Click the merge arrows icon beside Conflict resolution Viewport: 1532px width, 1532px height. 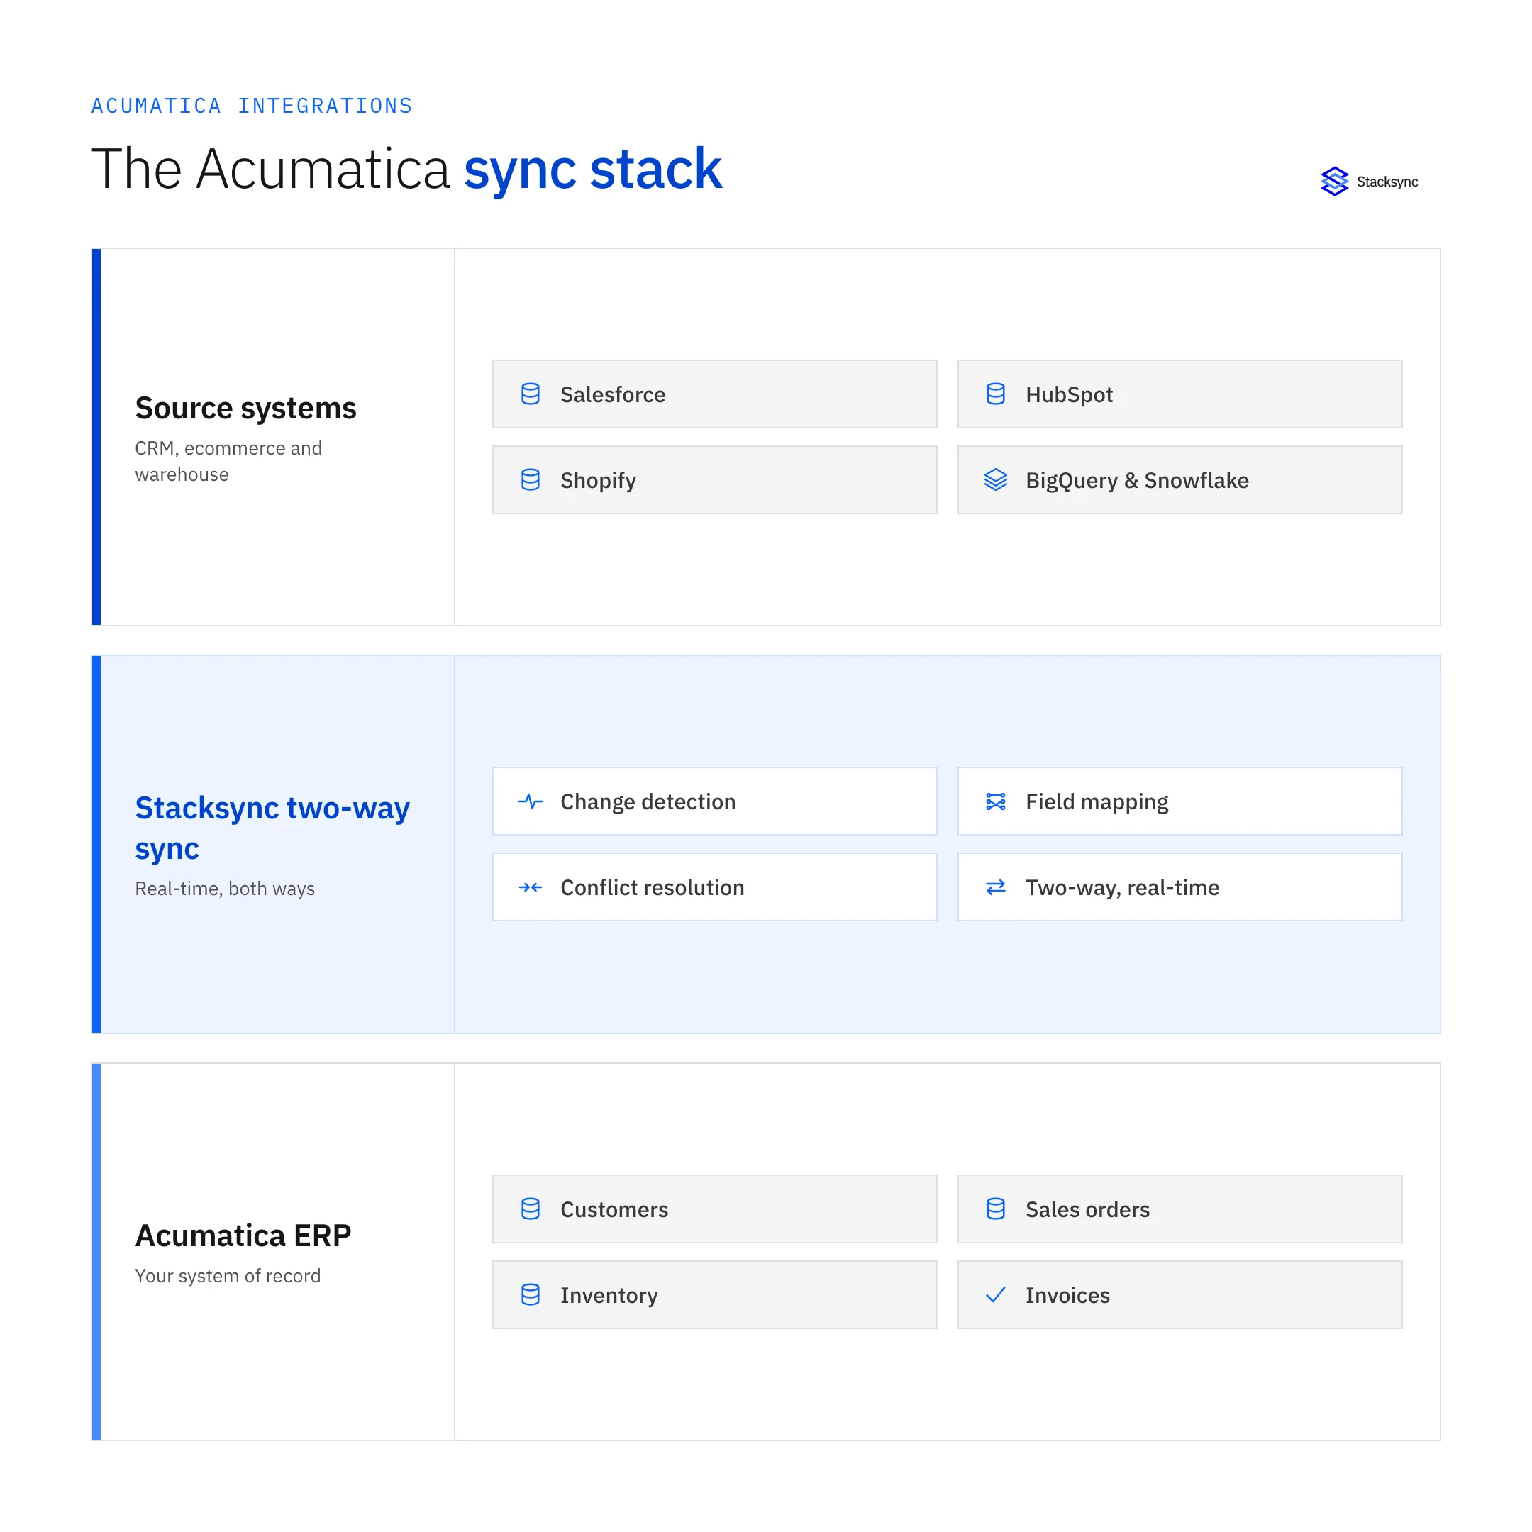click(x=531, y=887)
